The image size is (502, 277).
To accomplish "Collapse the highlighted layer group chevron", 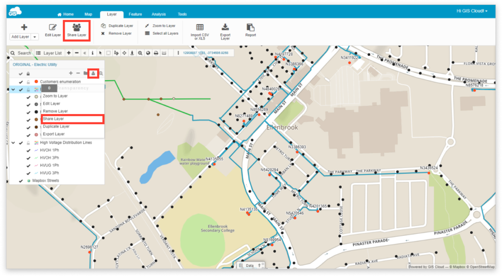I will point(13,90).
